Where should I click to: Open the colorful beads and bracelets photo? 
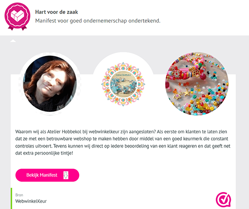197,84
